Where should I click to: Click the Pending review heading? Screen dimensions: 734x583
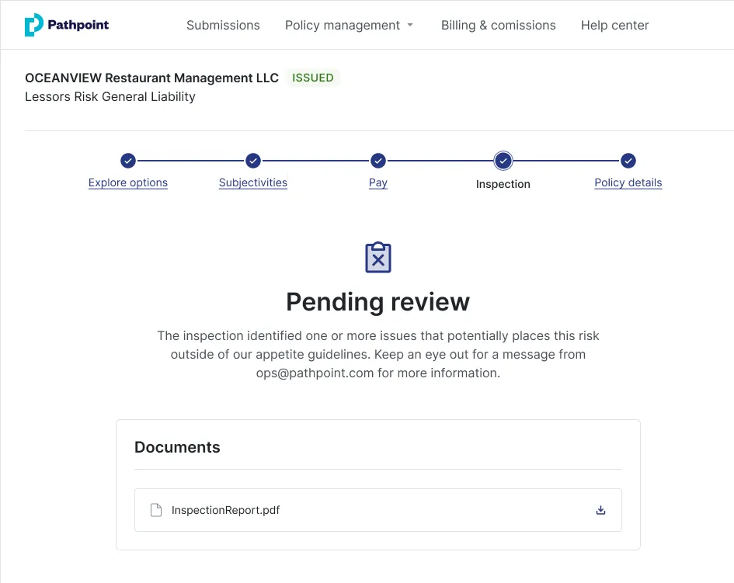(x=377, y=302)
